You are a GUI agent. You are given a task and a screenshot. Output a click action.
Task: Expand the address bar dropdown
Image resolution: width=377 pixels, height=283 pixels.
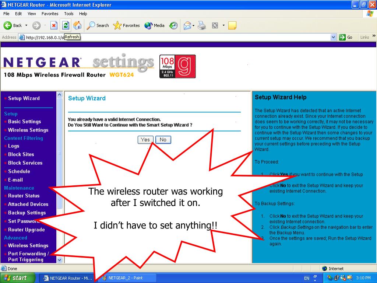[x=333, y=37]
